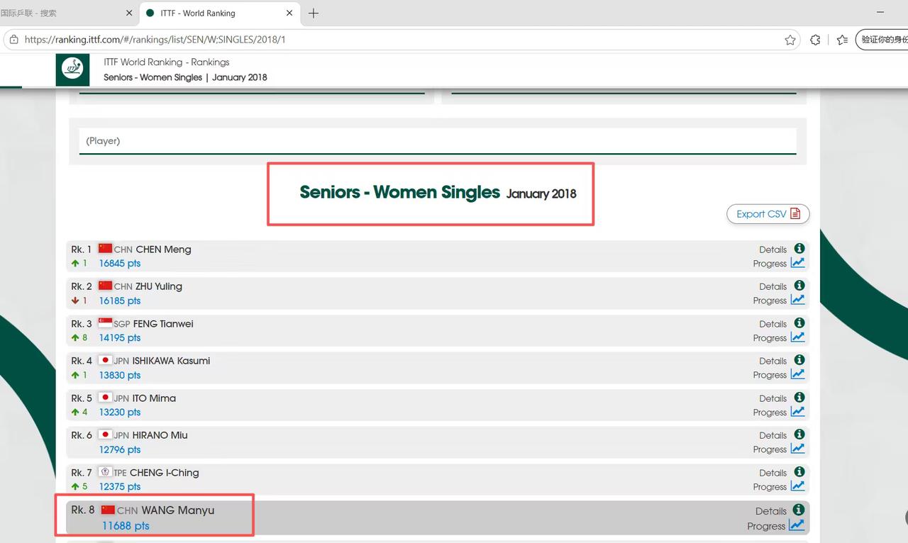View site information lock icon in address bar

pos(13,40)
